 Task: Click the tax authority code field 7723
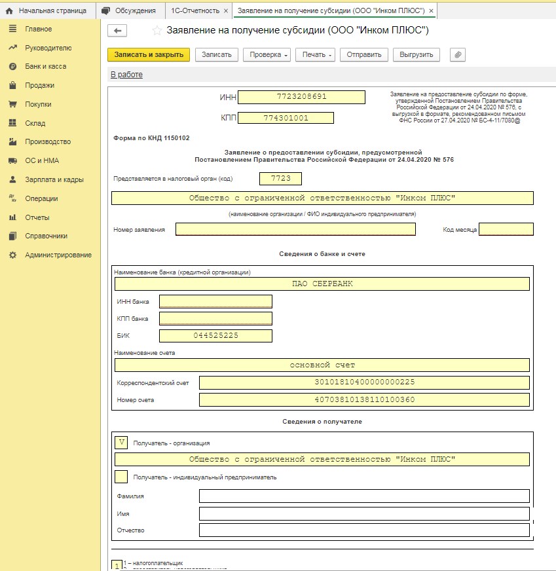click(281, 179)
